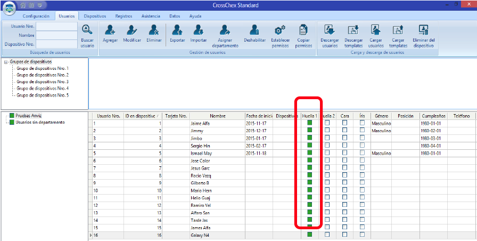Toggle Cara checkbox for Jimmy
Viewport: 477px width, 241px height.
coord(344,130)
